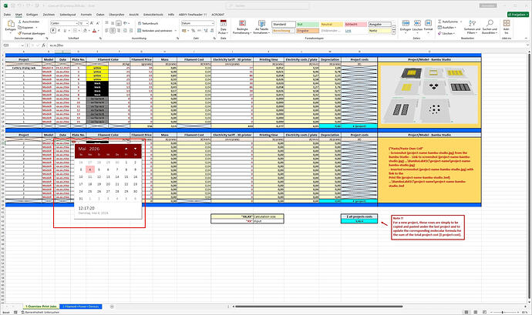Click the fx insert function icon

coord(43,45)
